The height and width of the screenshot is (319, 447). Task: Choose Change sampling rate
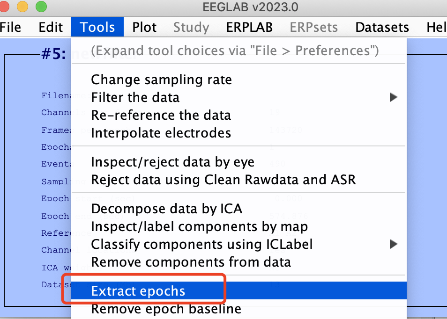click(x=161, y=80)
